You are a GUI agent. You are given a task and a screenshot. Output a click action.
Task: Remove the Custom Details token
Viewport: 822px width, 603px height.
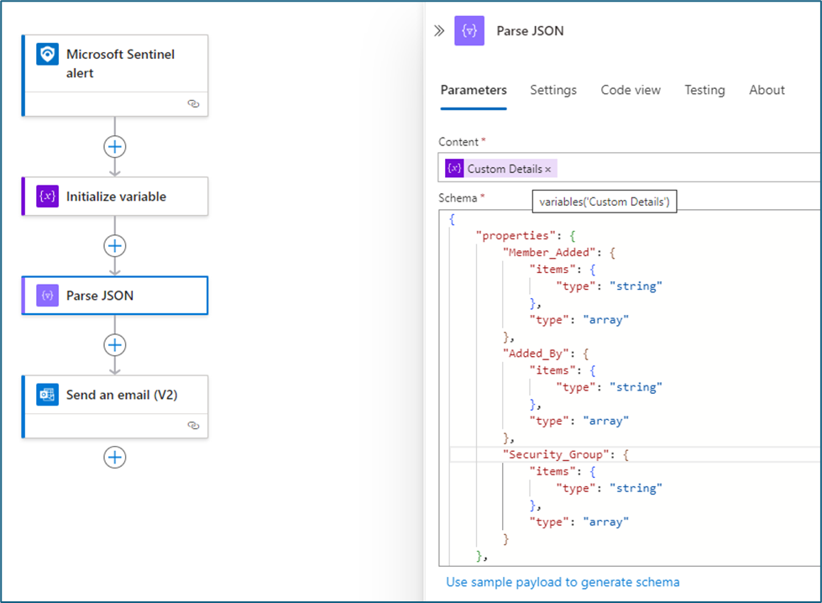[x=548, y=170]
